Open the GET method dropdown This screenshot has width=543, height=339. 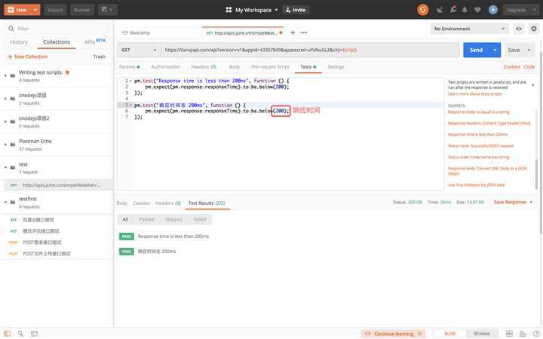(139, 50)
